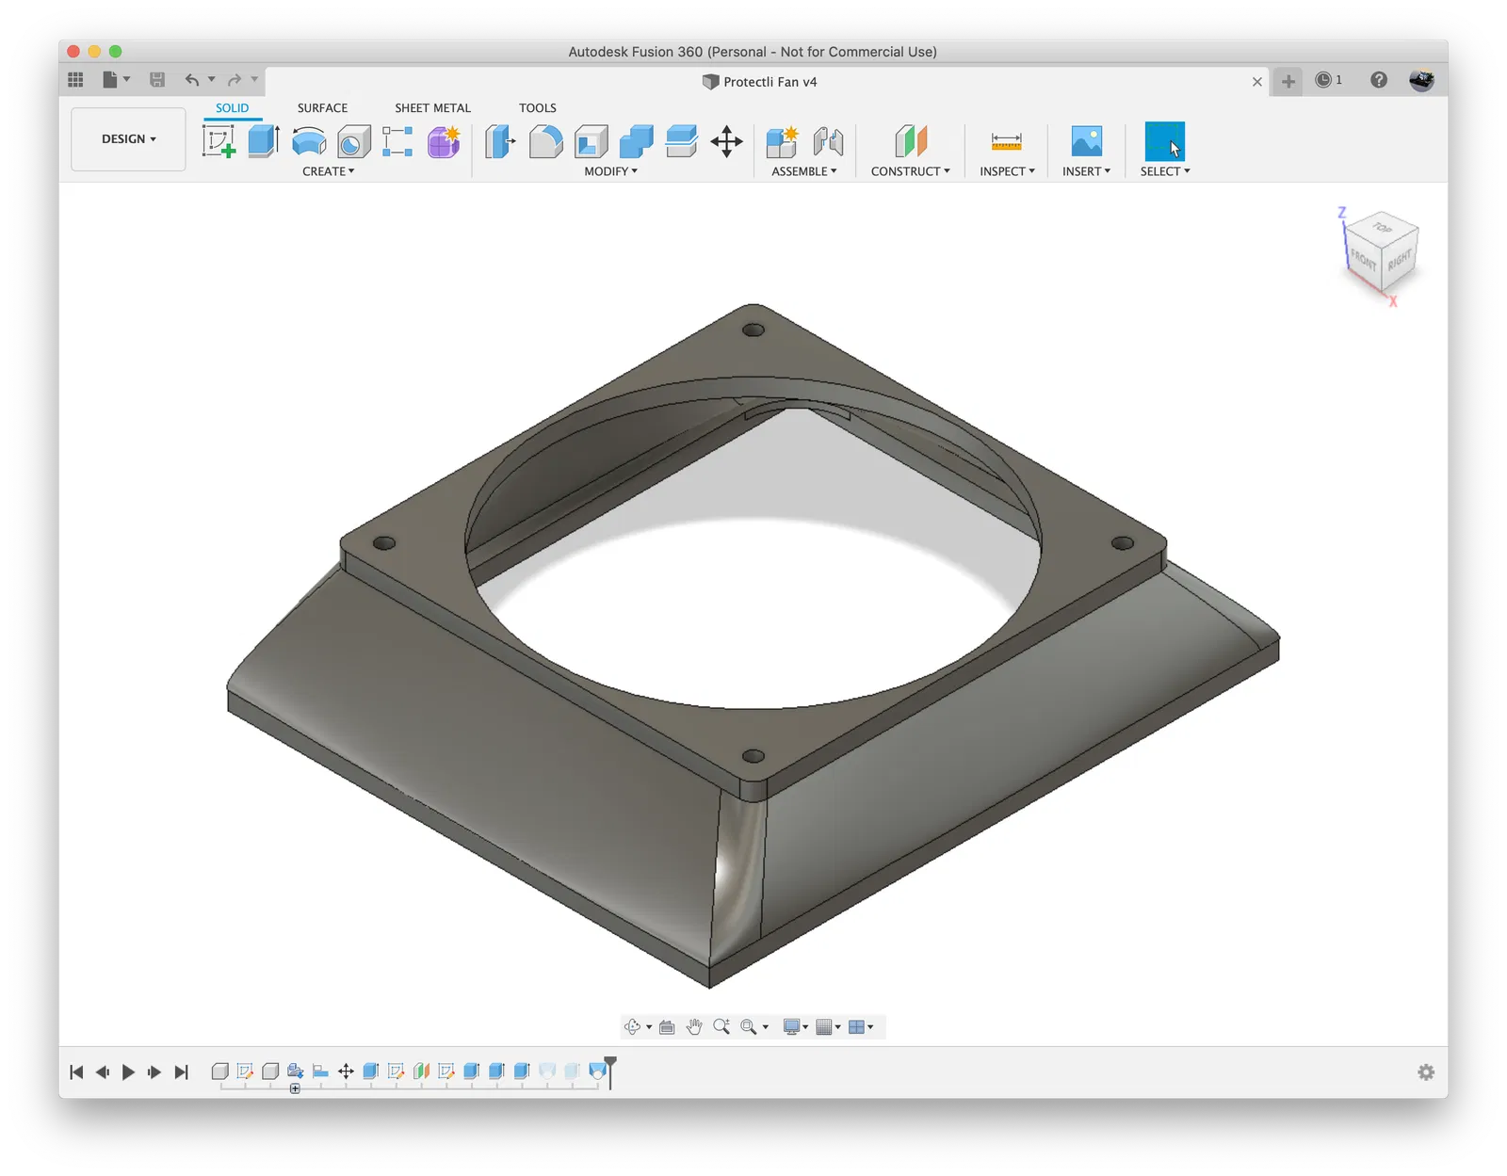The height and width of the screenshot is (1176, 1507).
Task: Click the Measure ruler icon
Action: click(x=1006, y=141)
